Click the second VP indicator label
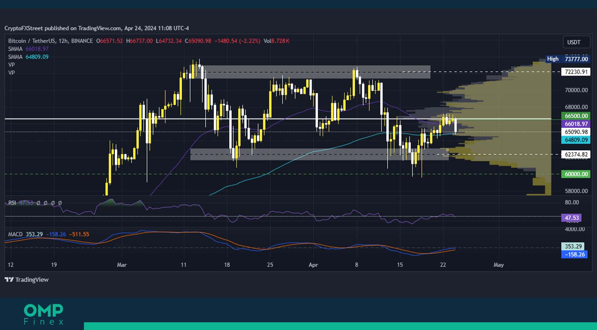 12,72
